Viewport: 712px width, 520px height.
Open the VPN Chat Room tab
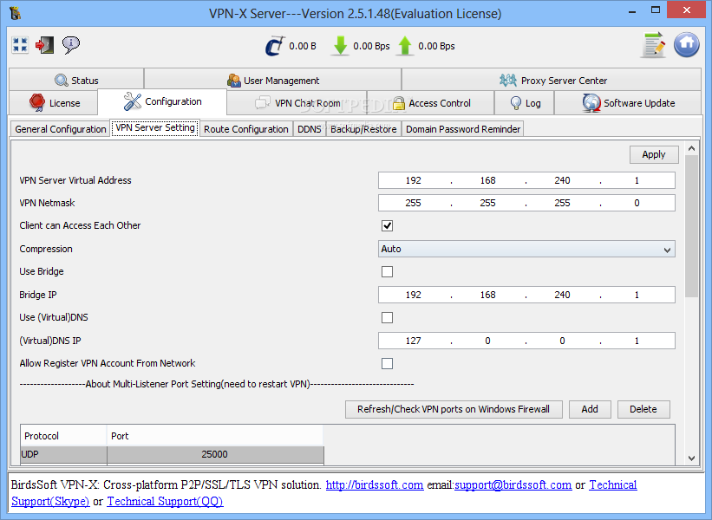tap(297, 103)
